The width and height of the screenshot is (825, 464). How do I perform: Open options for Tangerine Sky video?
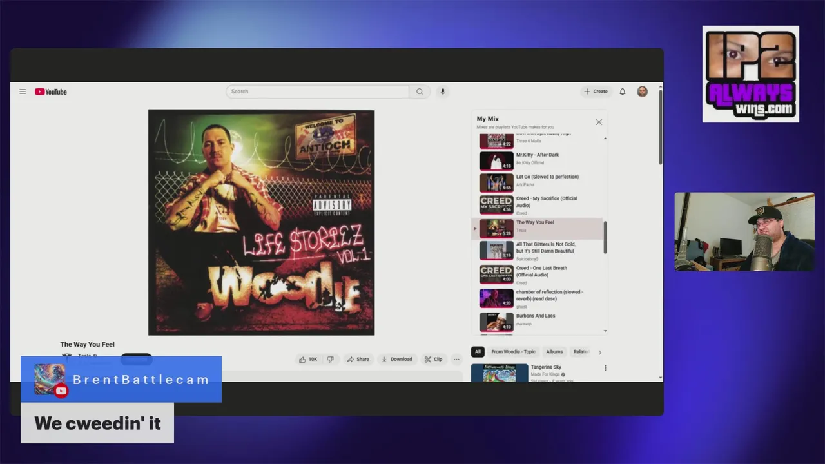point(605,368)
